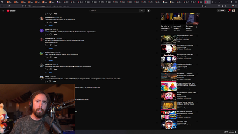Open options menu for ambulances comment
This screenshot has height=134, width=238.
point(157,19)
